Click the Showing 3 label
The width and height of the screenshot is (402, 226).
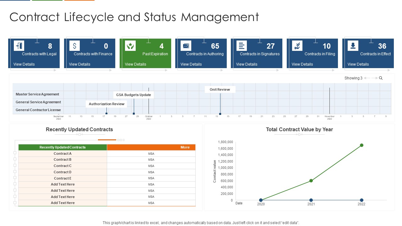click(353, 78)
